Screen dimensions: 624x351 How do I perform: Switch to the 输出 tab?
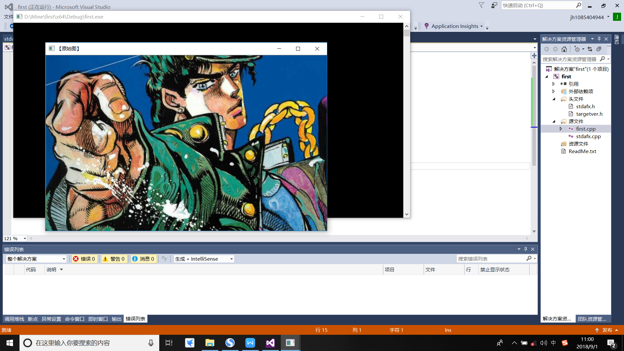116,319
